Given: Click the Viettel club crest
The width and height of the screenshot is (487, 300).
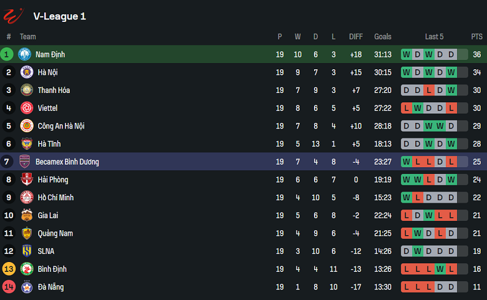Looking at the screenshot, I should (x=27, y=109).
